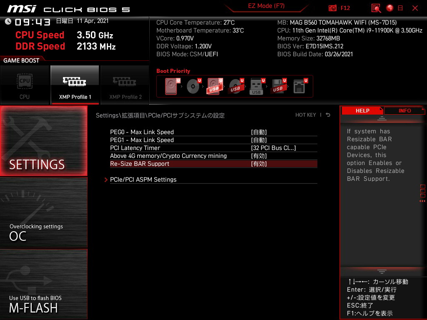Click the Boot Priority heading
The height and width of the screenshot is (320, 427).
173,71
